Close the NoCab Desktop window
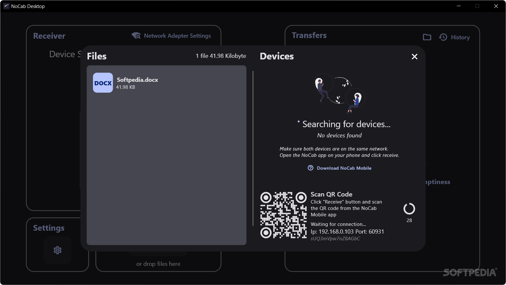Screen dimensions: 506x285 point(496,6)
